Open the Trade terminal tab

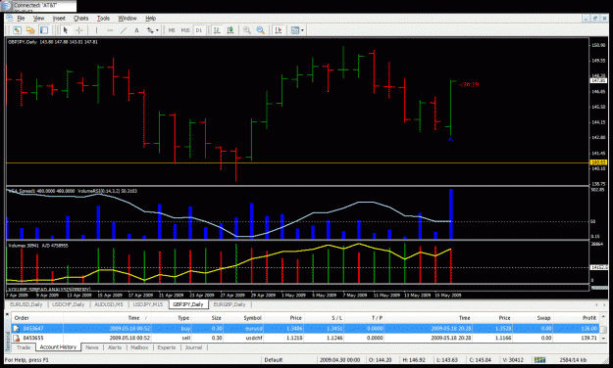pyautogui.click(x=24, y=347)
